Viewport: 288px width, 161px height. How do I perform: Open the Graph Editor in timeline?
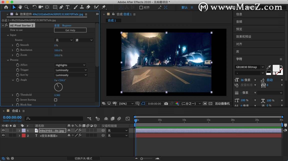coord(128,119)
